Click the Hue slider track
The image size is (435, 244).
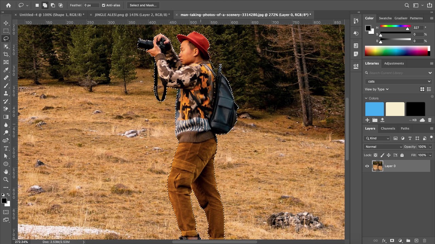tap(395, 26)
